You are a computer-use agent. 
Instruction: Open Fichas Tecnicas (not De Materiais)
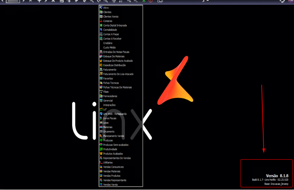click(x=111, y=83)
